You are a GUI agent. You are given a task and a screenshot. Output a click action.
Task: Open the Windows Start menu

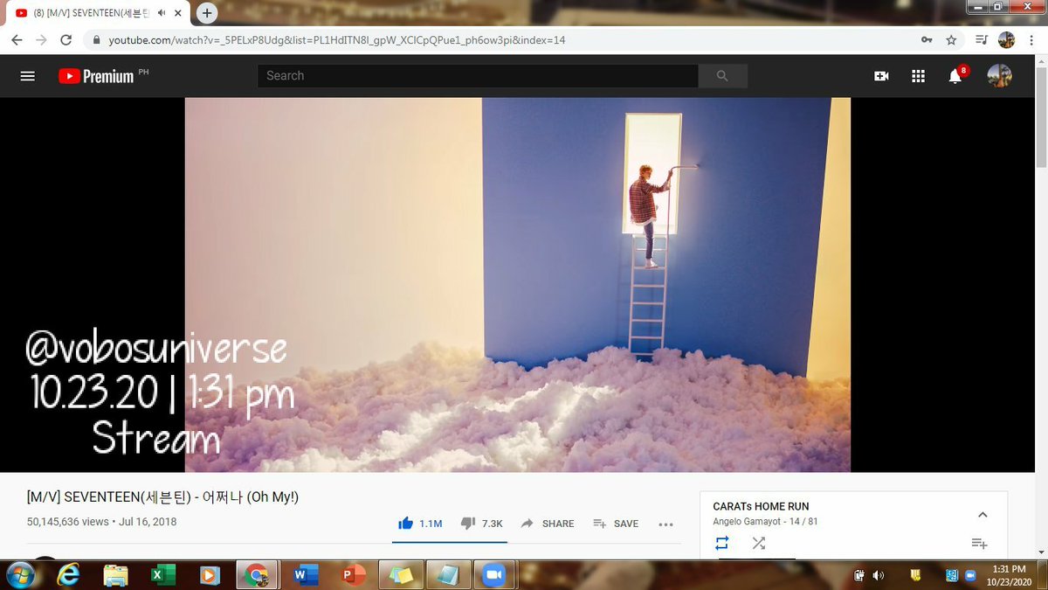tap(19, 574)
